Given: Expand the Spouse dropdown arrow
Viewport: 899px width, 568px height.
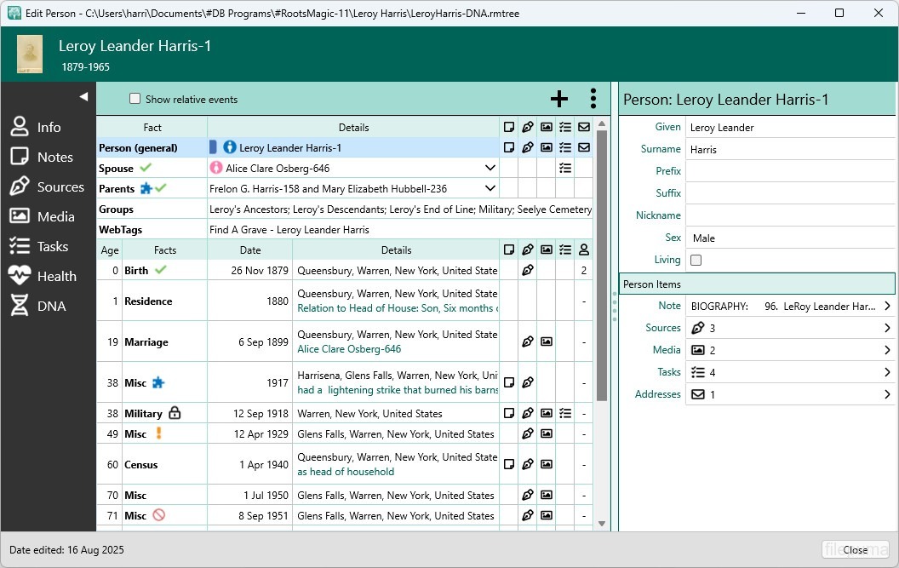Looking at the screenshot, I should 490,168.
